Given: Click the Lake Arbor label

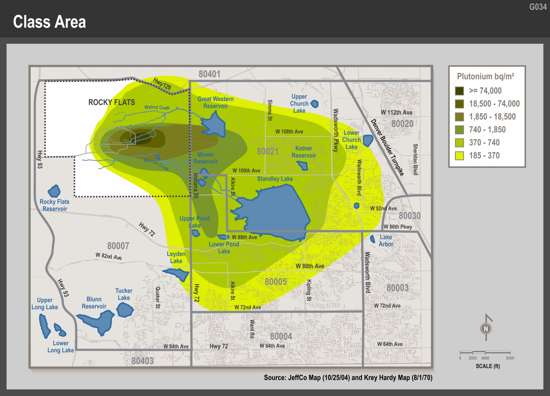Looking at the screenshot, I should tap(386, 241).
